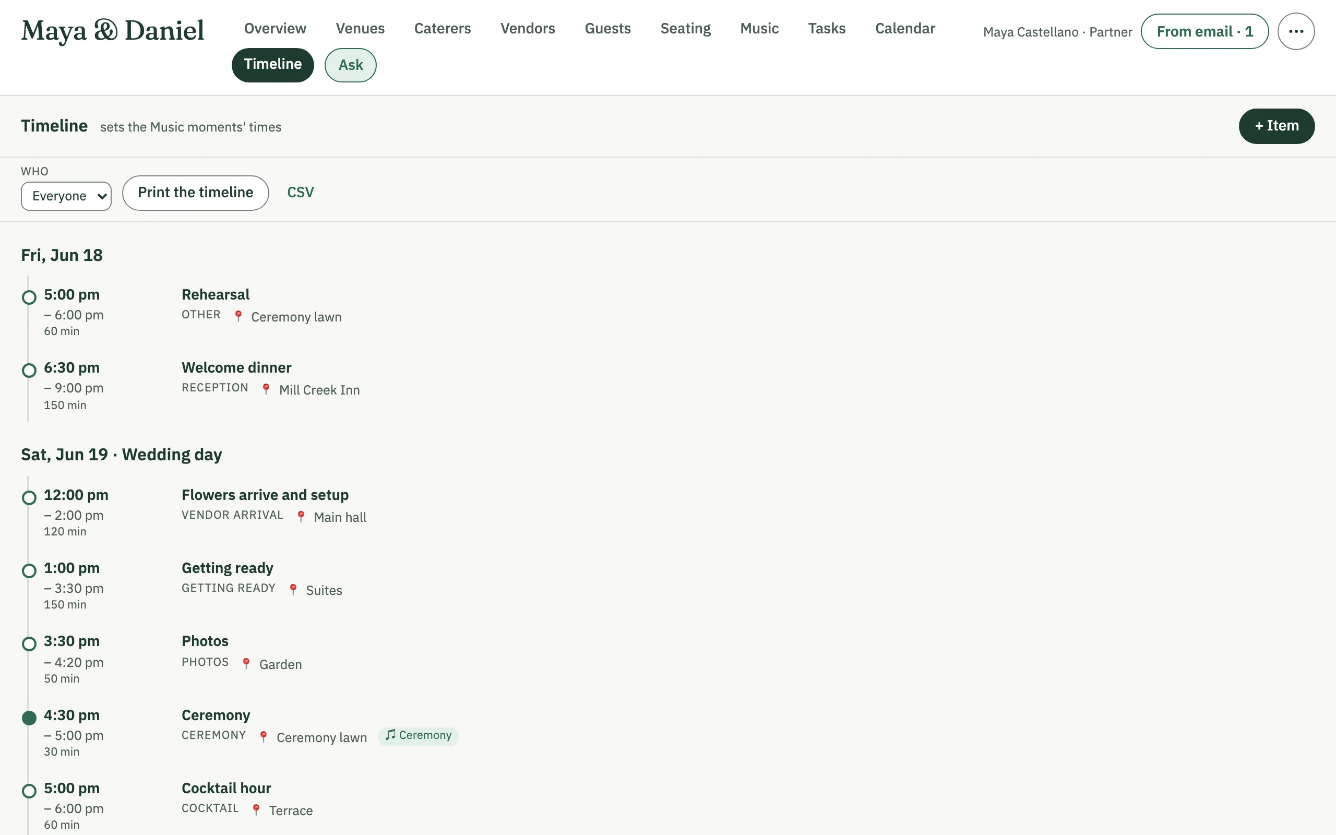Select the 3:30 pm Photos marker
The height and width of the screenshot is (835, 1336).
(x=29, y=644)
